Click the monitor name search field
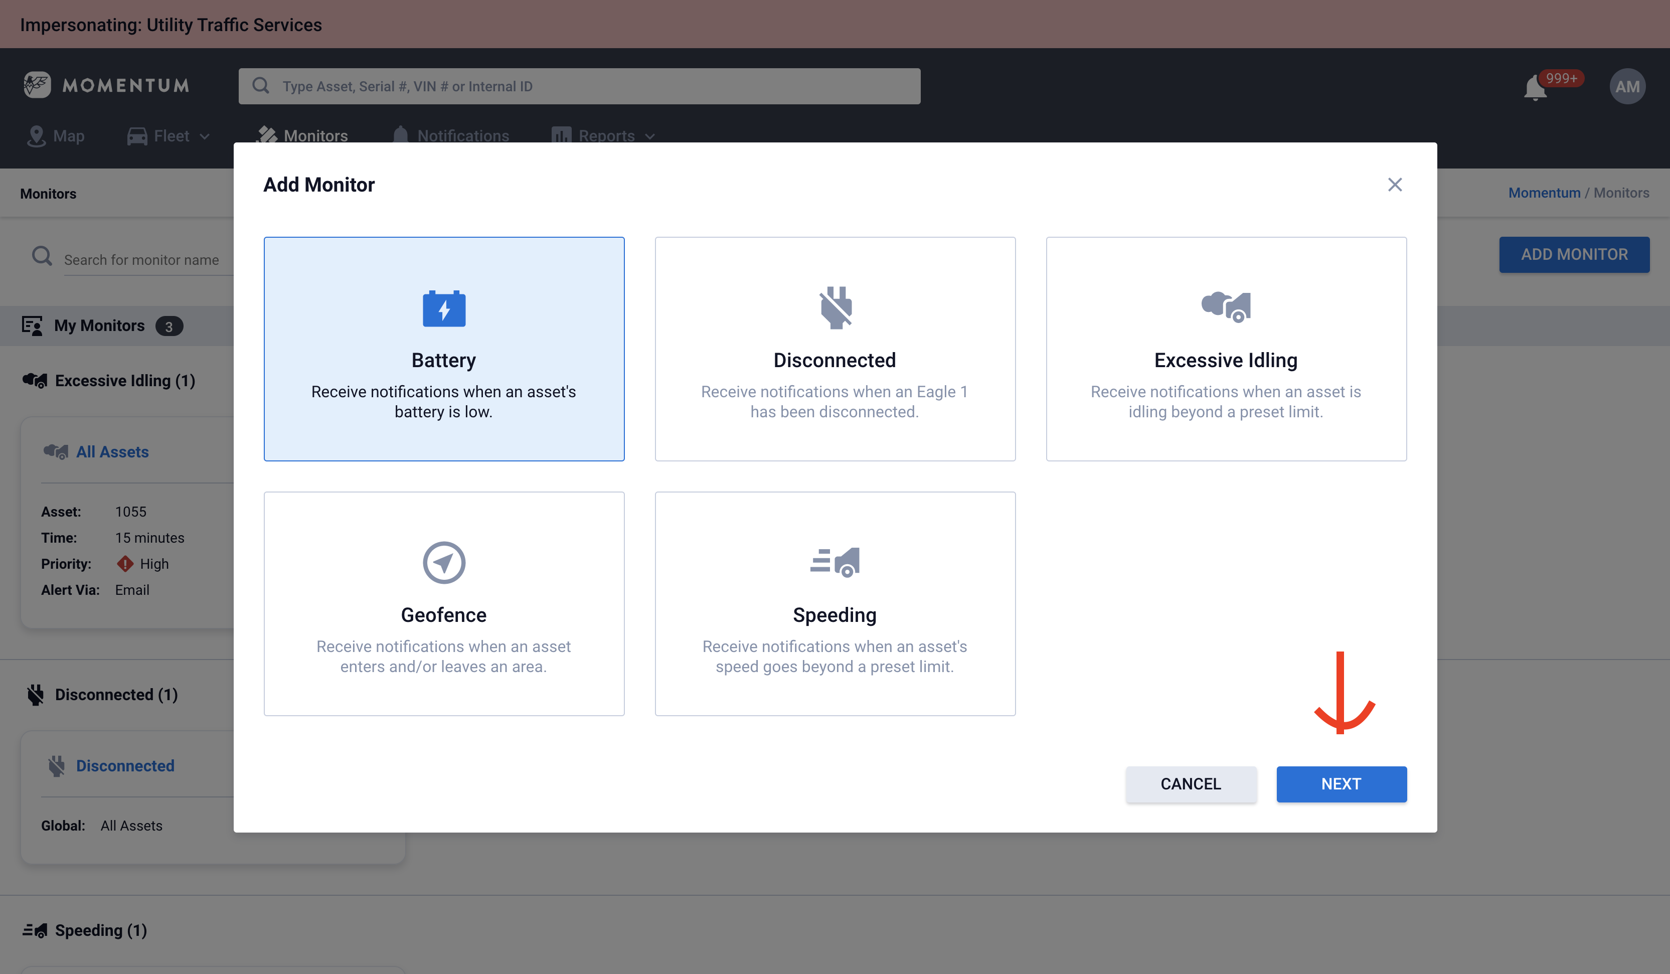 point(147,260)
